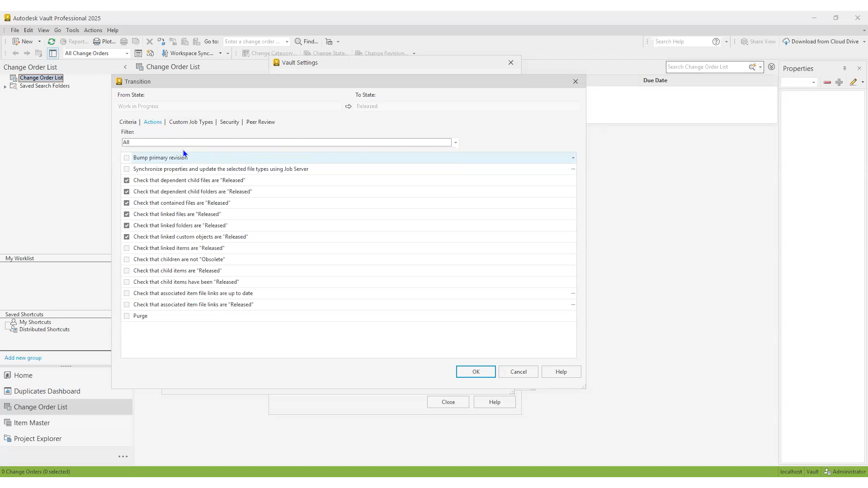Screen dimensions: 868x488
Task: Click the search folder icon beside view list
Action: 151,53
